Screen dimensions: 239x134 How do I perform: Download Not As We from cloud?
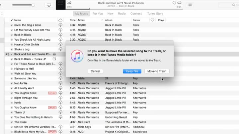click(60, 83)
